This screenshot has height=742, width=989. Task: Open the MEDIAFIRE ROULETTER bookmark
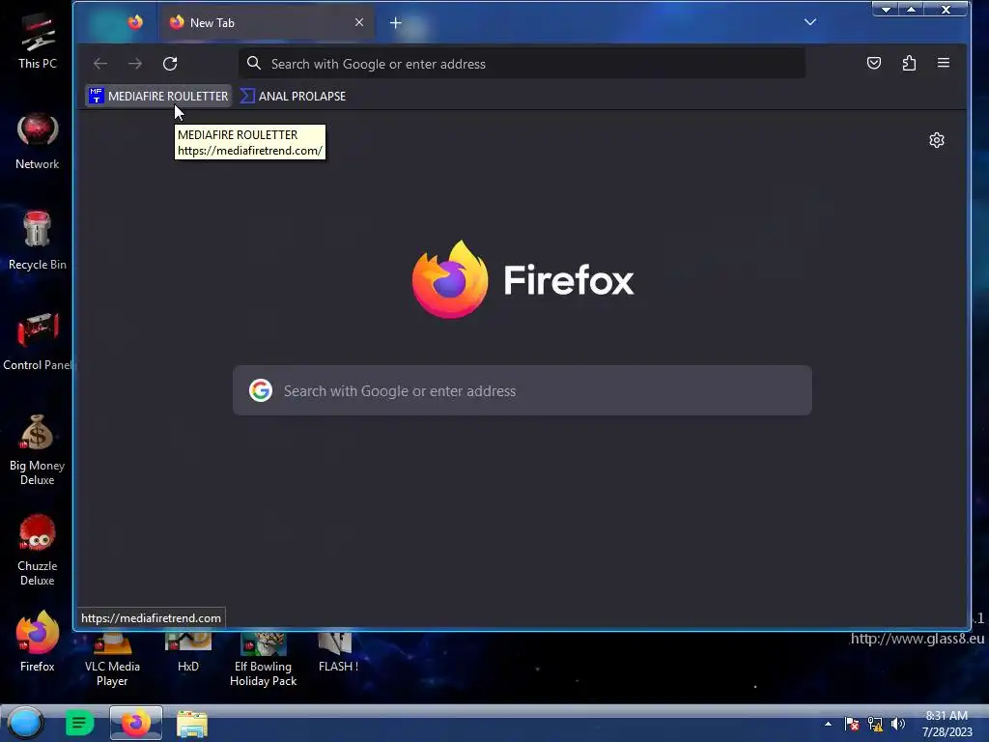point(158,96)
